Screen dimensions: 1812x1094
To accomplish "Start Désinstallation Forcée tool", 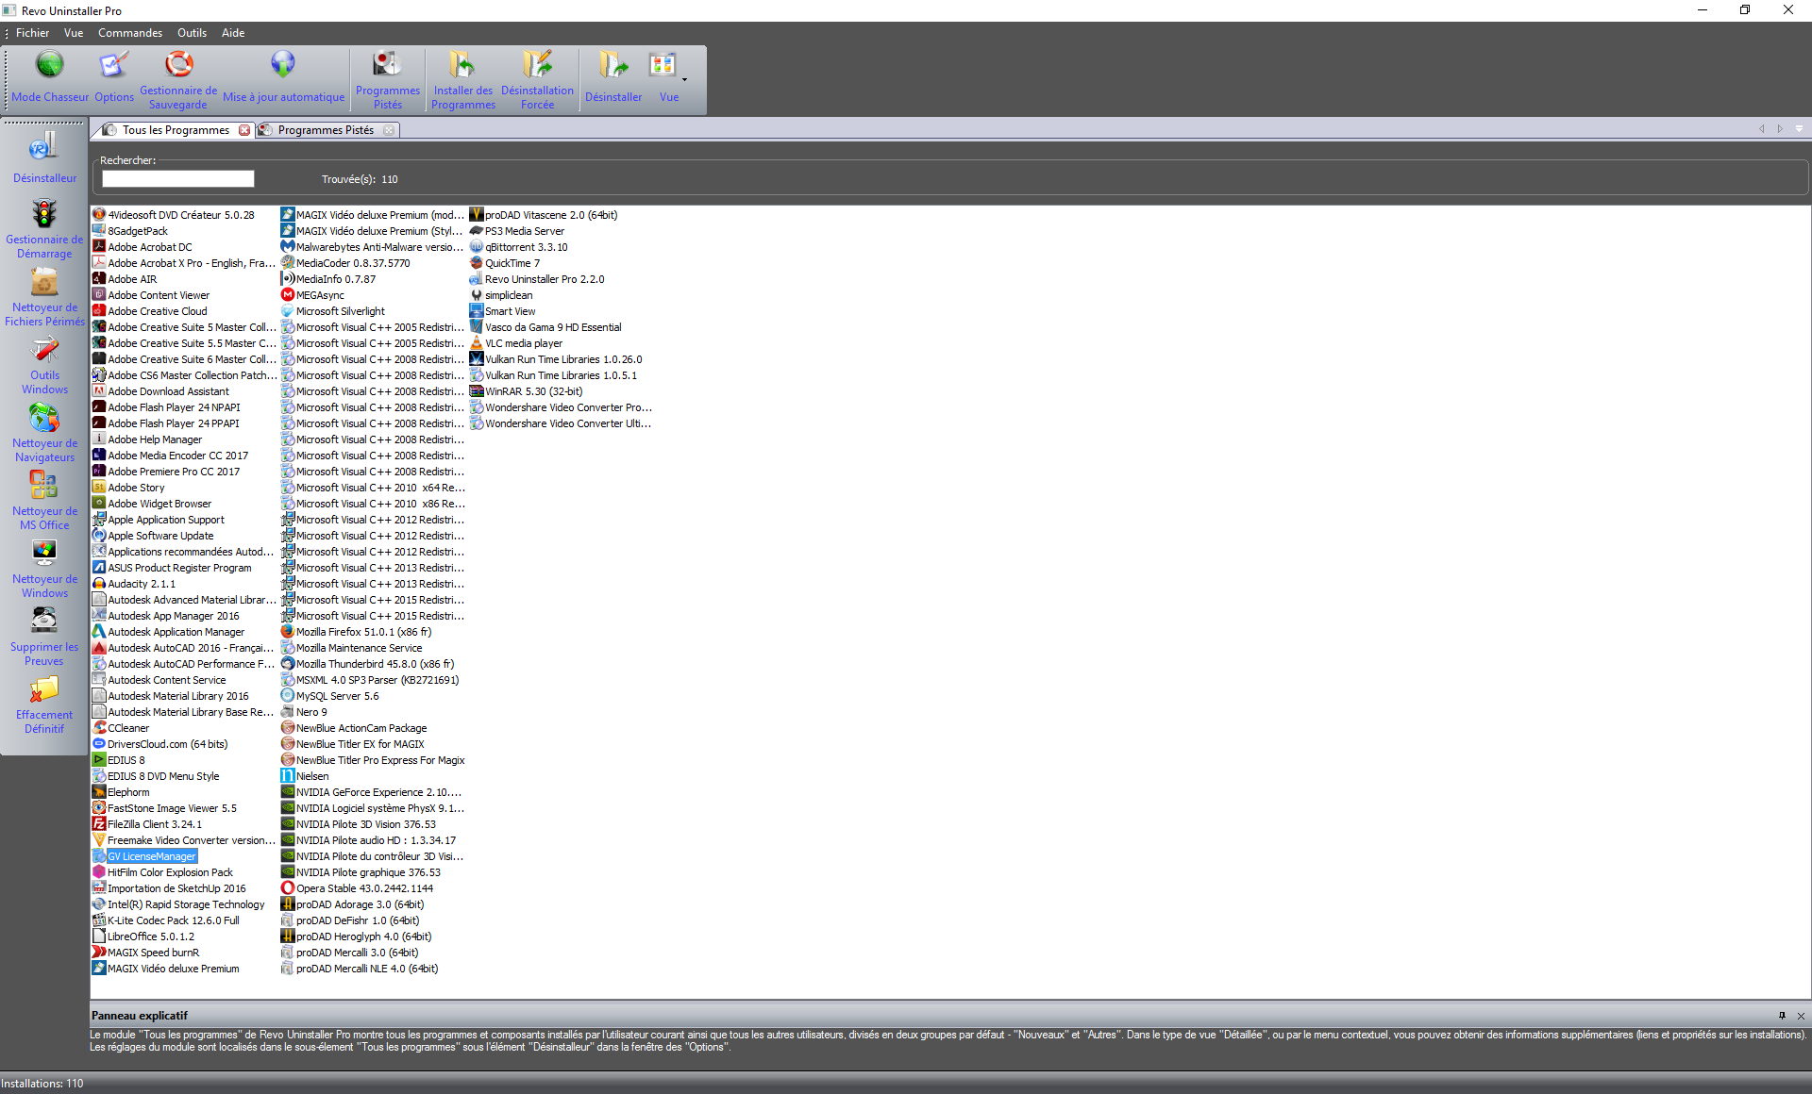I will (x=537, y=79).
